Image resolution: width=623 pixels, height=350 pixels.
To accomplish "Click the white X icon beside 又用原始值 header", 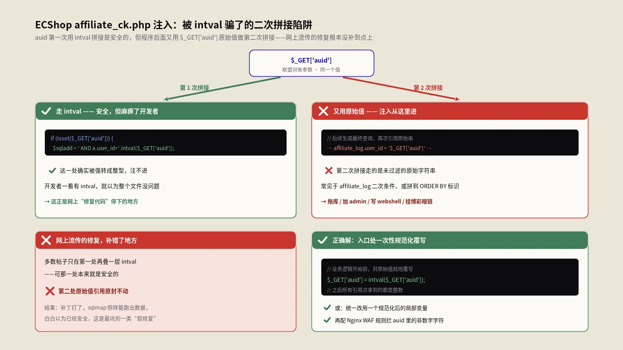I will pyautogui.click(x=323, y=111).
